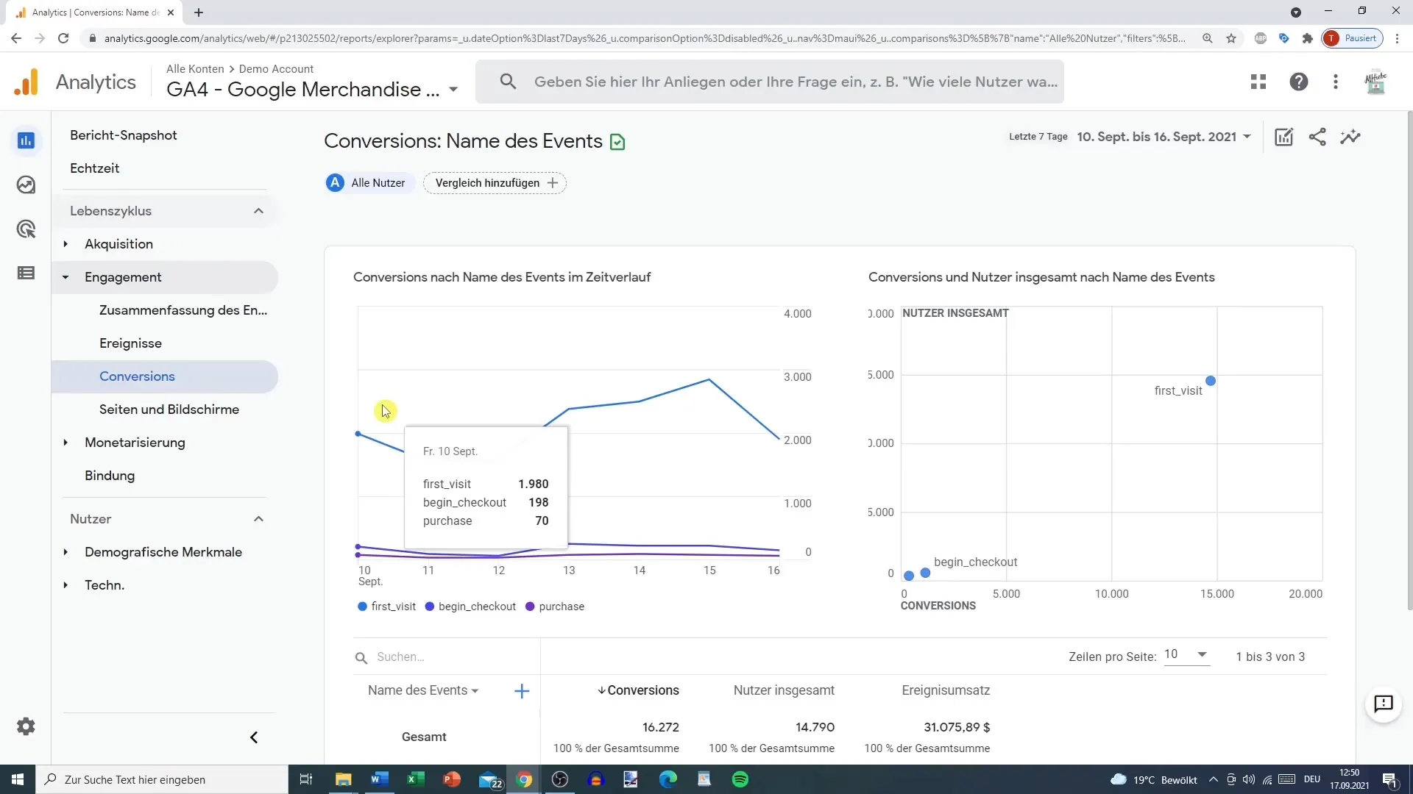Open Word from the taskbar
This screenshot has height=794, width=1413.
click(x=380, y=779)
